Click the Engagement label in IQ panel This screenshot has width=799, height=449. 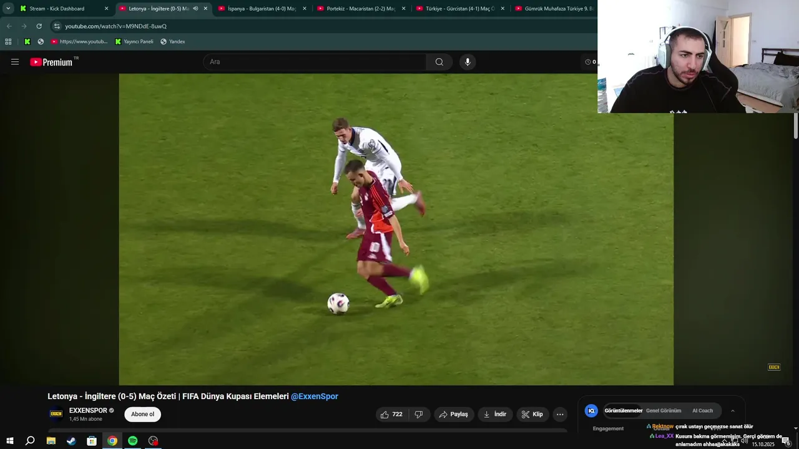(608, 428)
